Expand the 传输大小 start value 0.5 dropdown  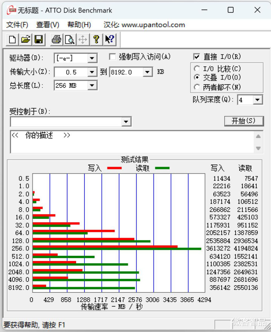[x=92, y=72]
